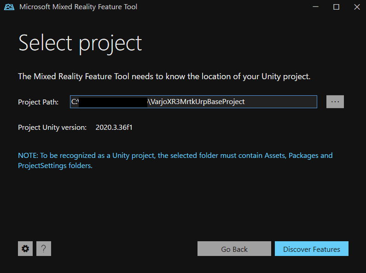Click the NOTE about Unity project folders
The height and width of the screenshot is (273, 366).
pyautogui.click(x=175, y=161)
